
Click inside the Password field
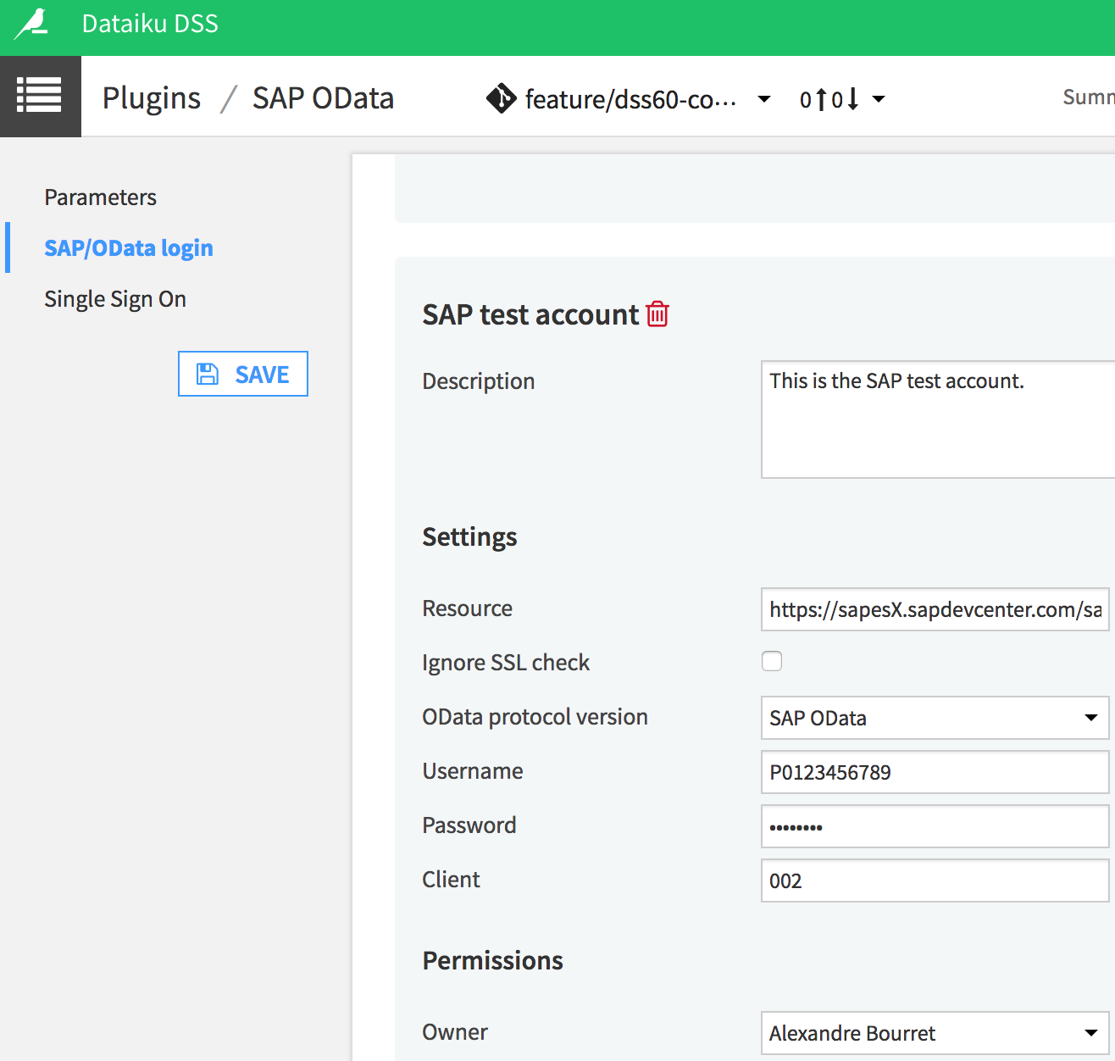(935, 826)
